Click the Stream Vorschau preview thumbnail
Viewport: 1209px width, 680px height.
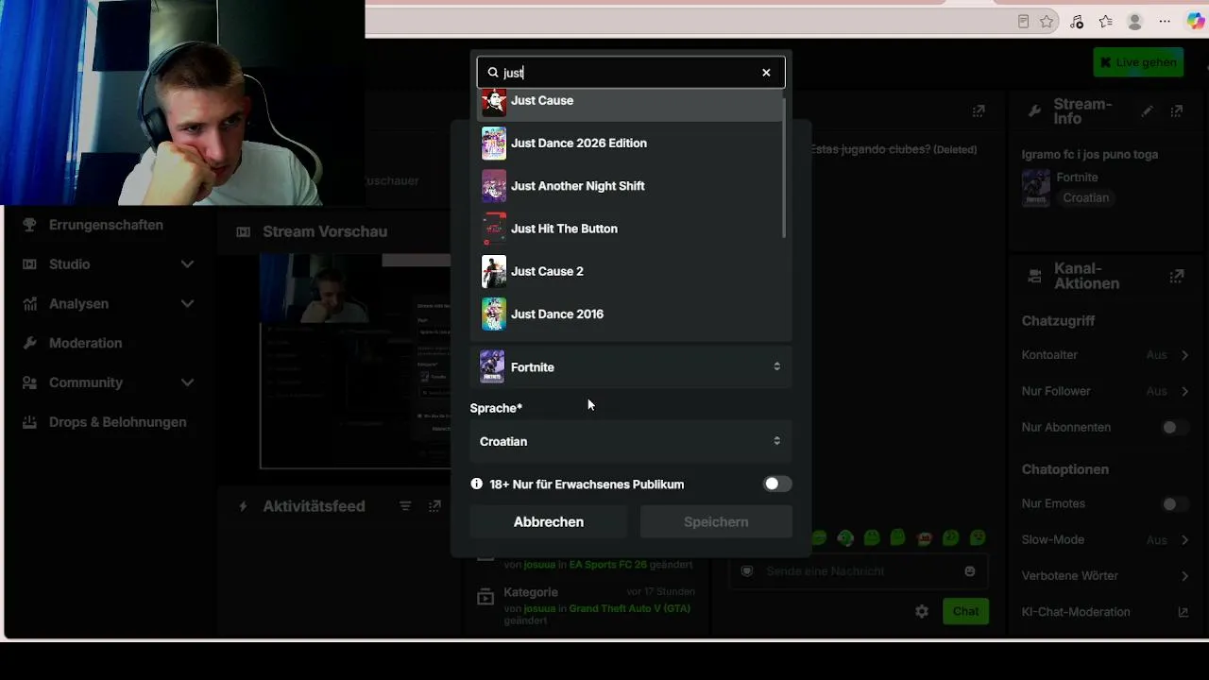point(356,361)
